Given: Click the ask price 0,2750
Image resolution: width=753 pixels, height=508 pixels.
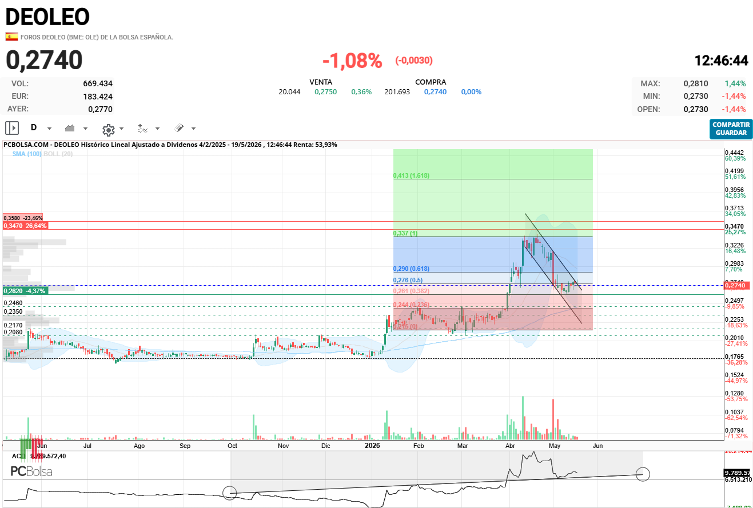Looking at the screenshot, I should click(x=325, y=92).
